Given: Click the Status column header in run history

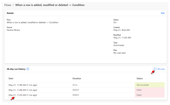Looking at the screenshot, I should point(140,78).
